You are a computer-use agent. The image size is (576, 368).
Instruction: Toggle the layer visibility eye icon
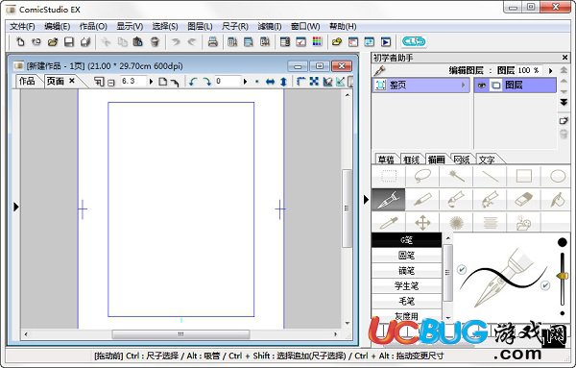point(482,86)
